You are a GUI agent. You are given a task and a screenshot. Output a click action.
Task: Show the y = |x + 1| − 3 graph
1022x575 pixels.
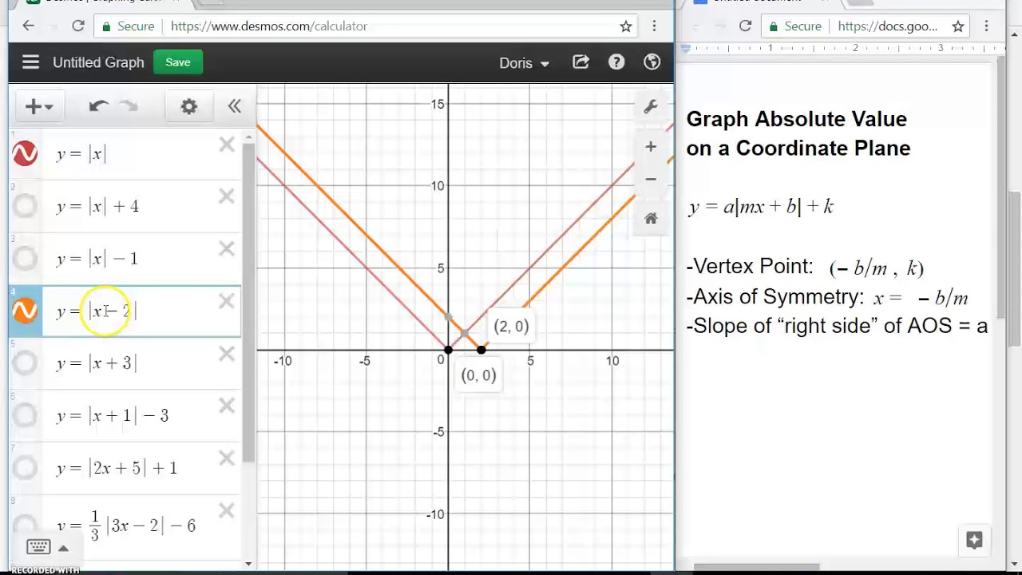point(25,415)
